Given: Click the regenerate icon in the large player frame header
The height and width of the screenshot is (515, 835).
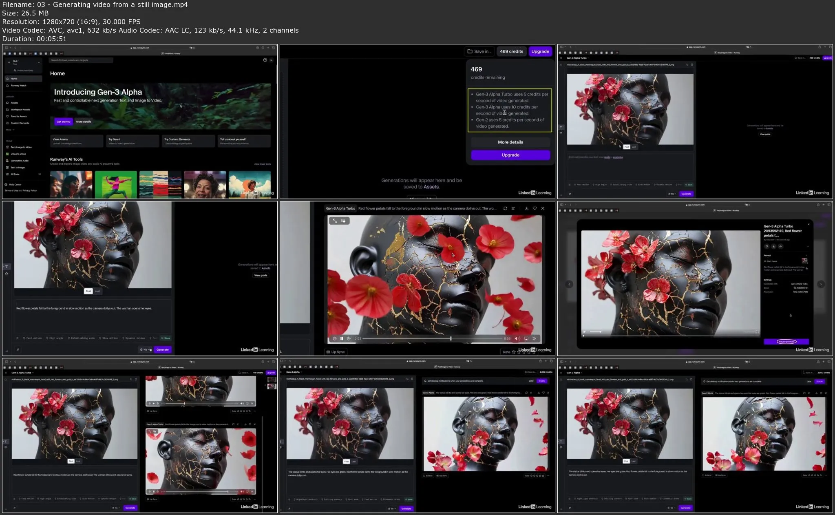Looking at the screenshot, I should pos(505,208).
